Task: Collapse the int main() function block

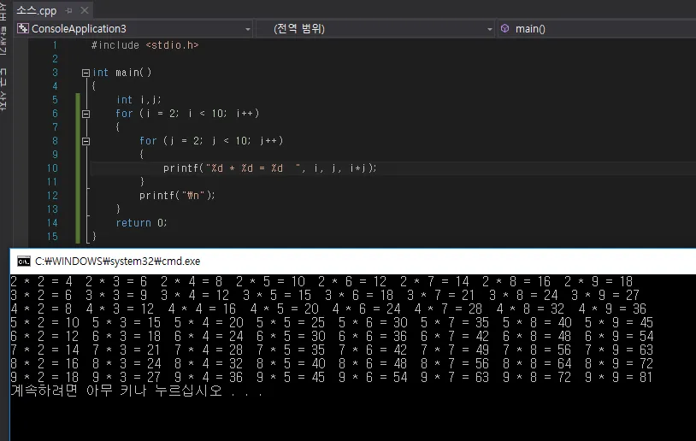Action: coord(86,73)
